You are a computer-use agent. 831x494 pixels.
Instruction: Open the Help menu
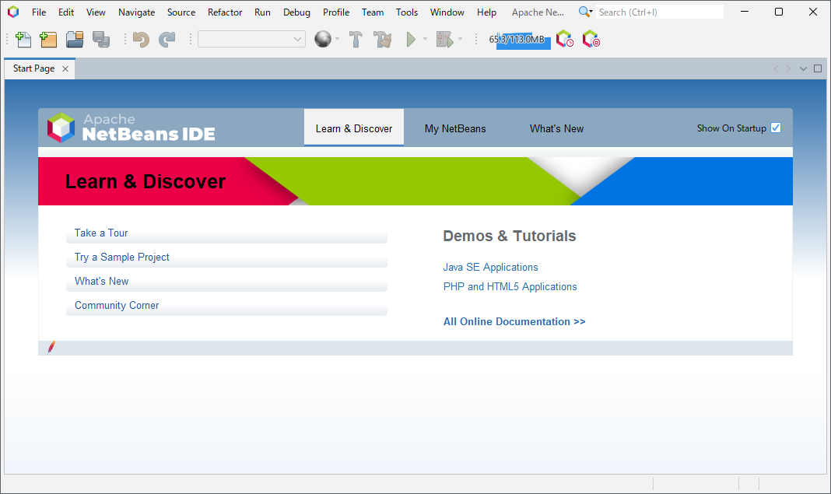click(x=486, y=12)
